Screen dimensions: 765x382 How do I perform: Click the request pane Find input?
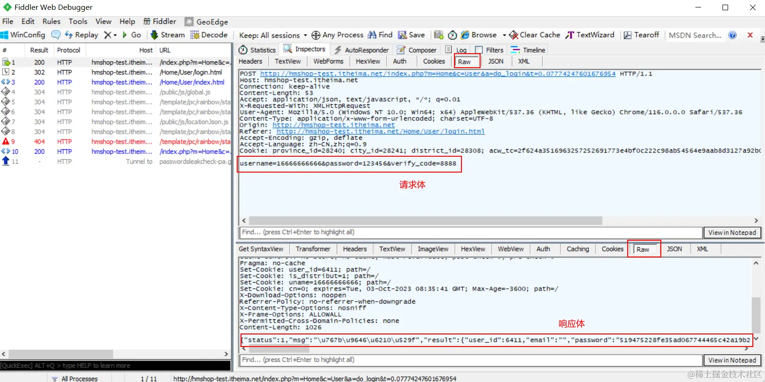[x=471, y=232]
